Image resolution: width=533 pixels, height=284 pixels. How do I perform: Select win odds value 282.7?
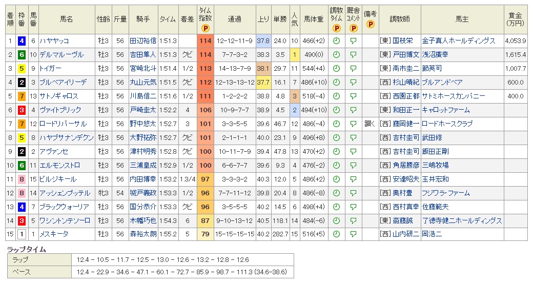click(x=280, y=234)
